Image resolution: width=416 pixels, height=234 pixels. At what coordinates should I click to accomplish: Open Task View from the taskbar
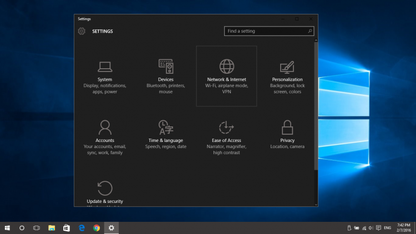pos(37,228)
